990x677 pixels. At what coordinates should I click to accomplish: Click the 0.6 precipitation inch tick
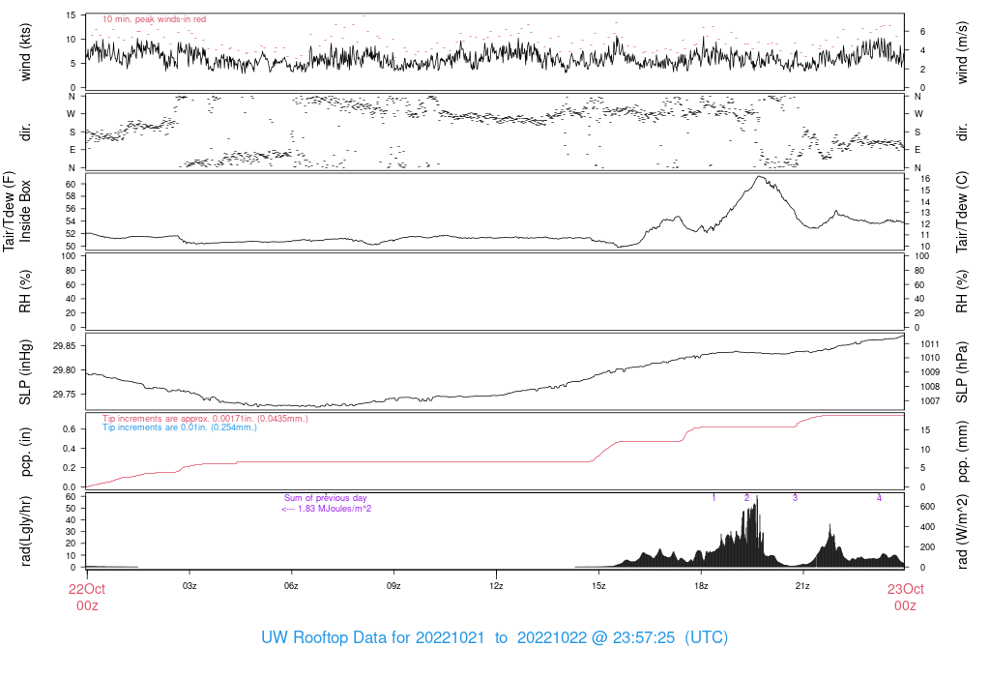coord(70,428)
